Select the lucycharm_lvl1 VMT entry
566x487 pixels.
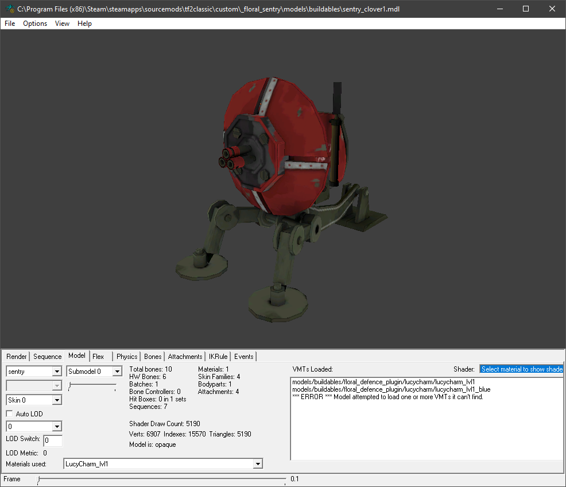point(383,382)
